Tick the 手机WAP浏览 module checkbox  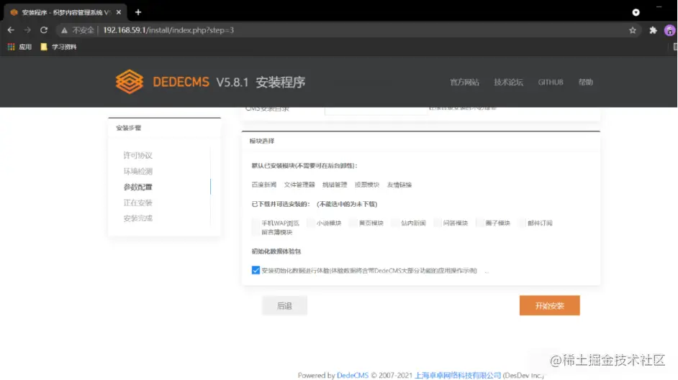[x=256, y=223]
